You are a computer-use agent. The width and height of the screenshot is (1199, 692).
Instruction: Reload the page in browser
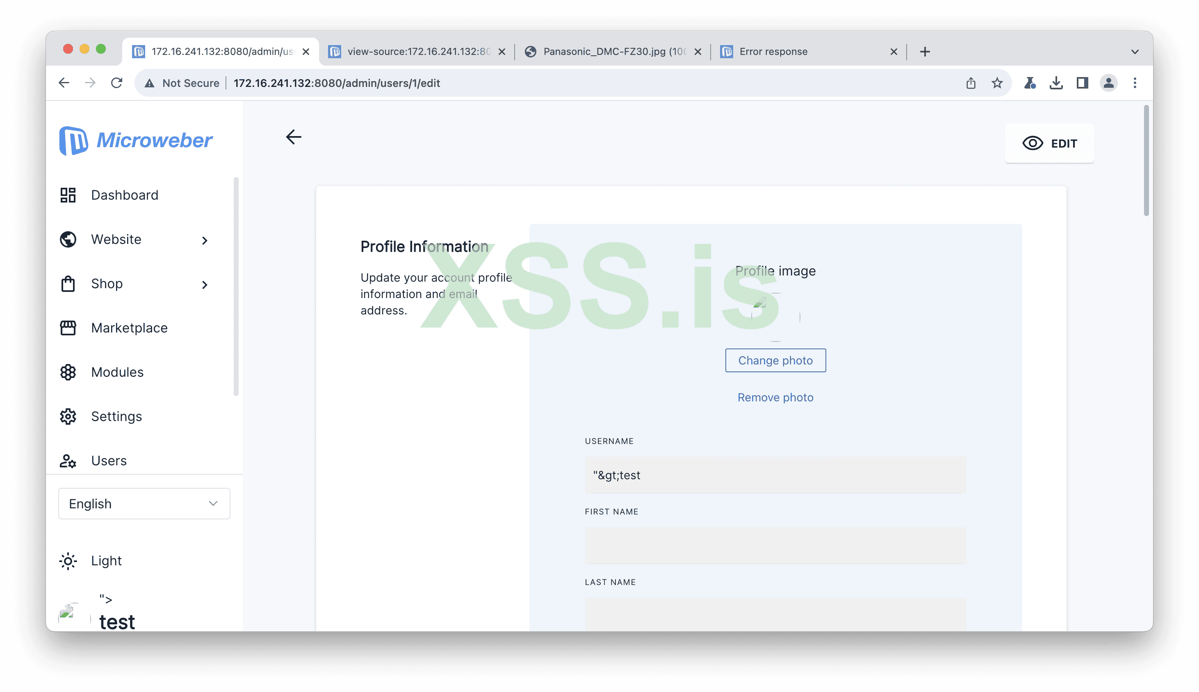pyautogui.click(x=116, y=83)
